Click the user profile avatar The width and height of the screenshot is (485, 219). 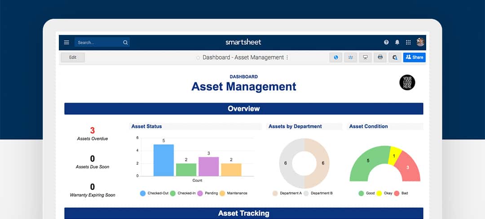click(x=420, y=42)
